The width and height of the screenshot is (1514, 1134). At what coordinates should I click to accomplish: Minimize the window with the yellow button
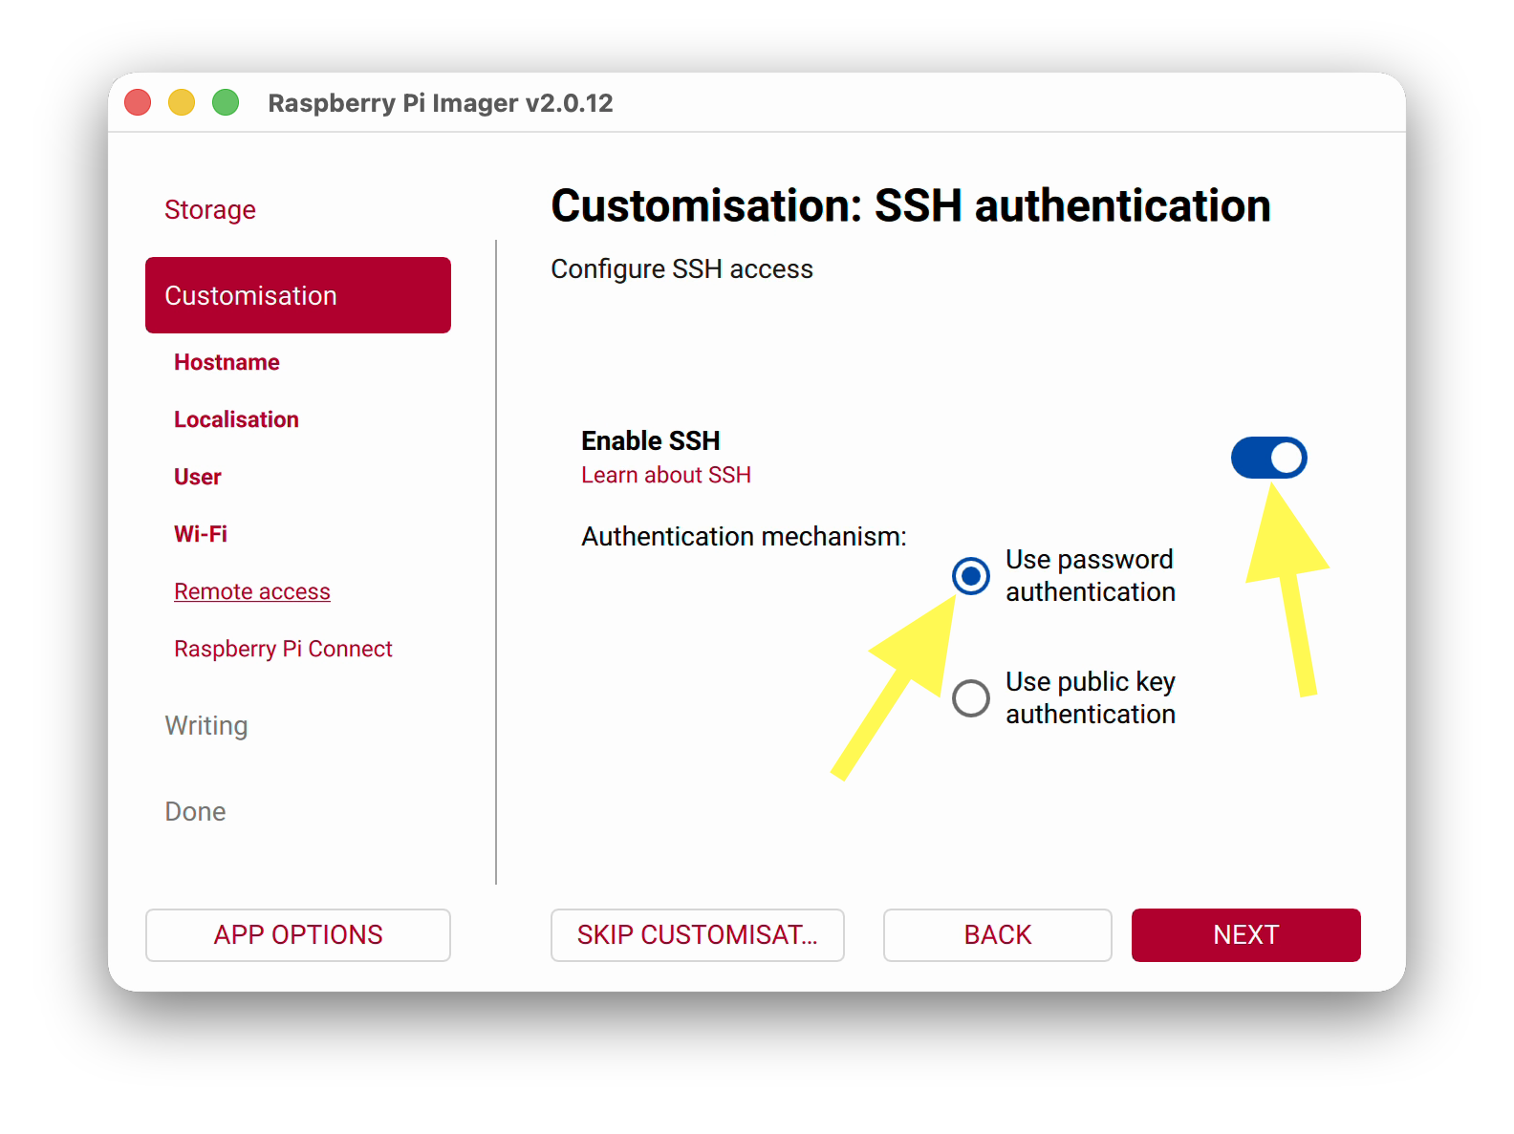tap(182, 102)
